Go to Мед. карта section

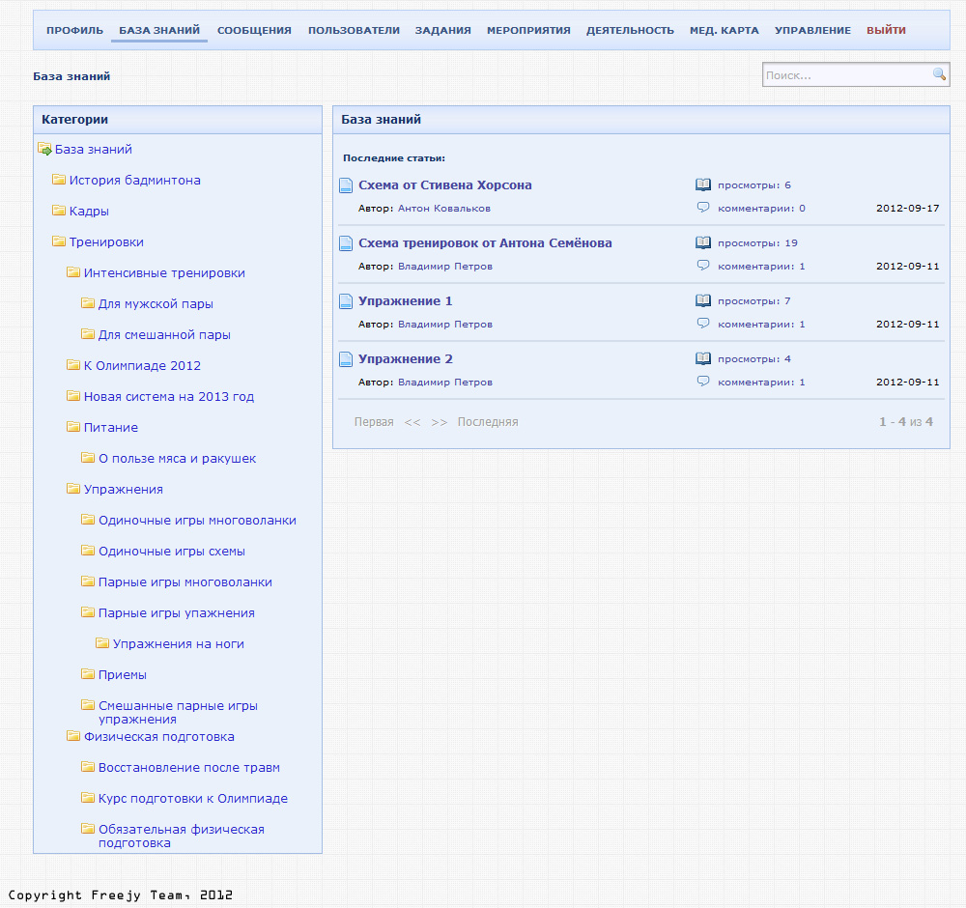pos(724,30)
